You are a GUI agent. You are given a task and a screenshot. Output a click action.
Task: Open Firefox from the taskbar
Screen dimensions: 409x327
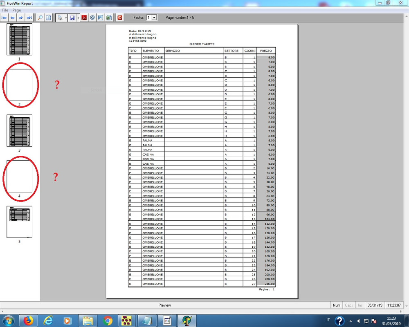point(29,320)
